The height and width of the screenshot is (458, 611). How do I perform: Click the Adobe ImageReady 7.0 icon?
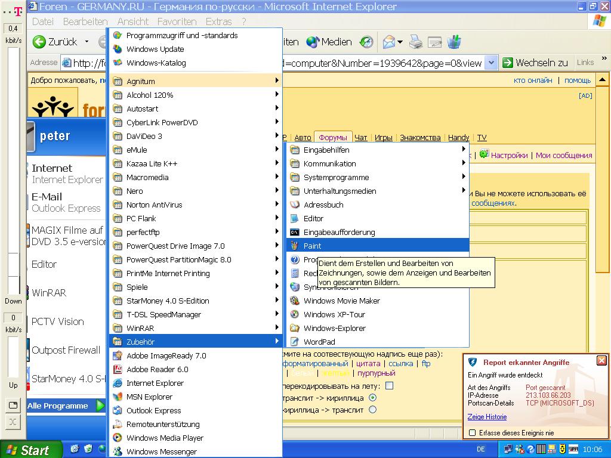pyautogui.click(x=118, y=355)
